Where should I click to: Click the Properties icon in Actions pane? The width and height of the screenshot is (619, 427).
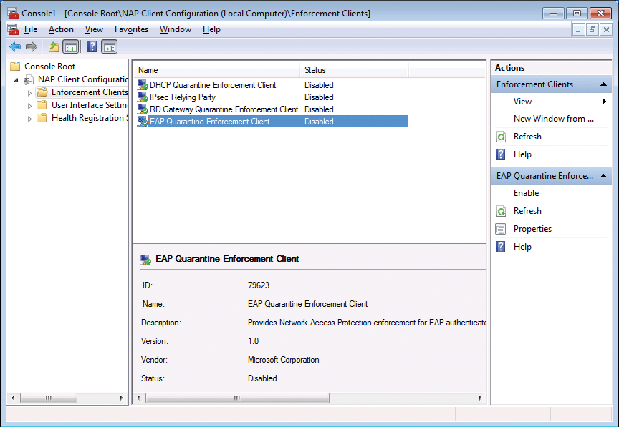pos(502,229)
